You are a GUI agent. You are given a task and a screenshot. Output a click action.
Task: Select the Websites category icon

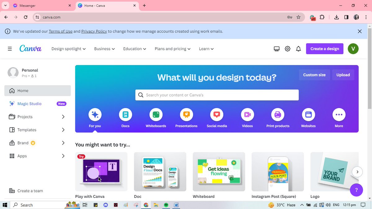[x=308, y=115]
